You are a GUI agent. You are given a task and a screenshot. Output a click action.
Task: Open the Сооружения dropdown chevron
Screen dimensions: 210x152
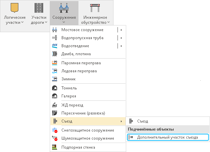click(64, 22)
